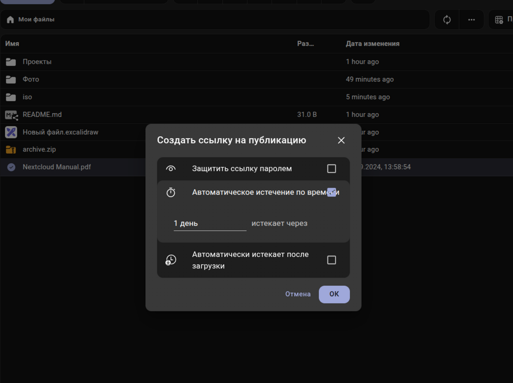Image resolution: width=513 pixels, height=383 pixels.
Task: Uncheck the automatic time expiration checkbox
Action: tap(331, 192)
